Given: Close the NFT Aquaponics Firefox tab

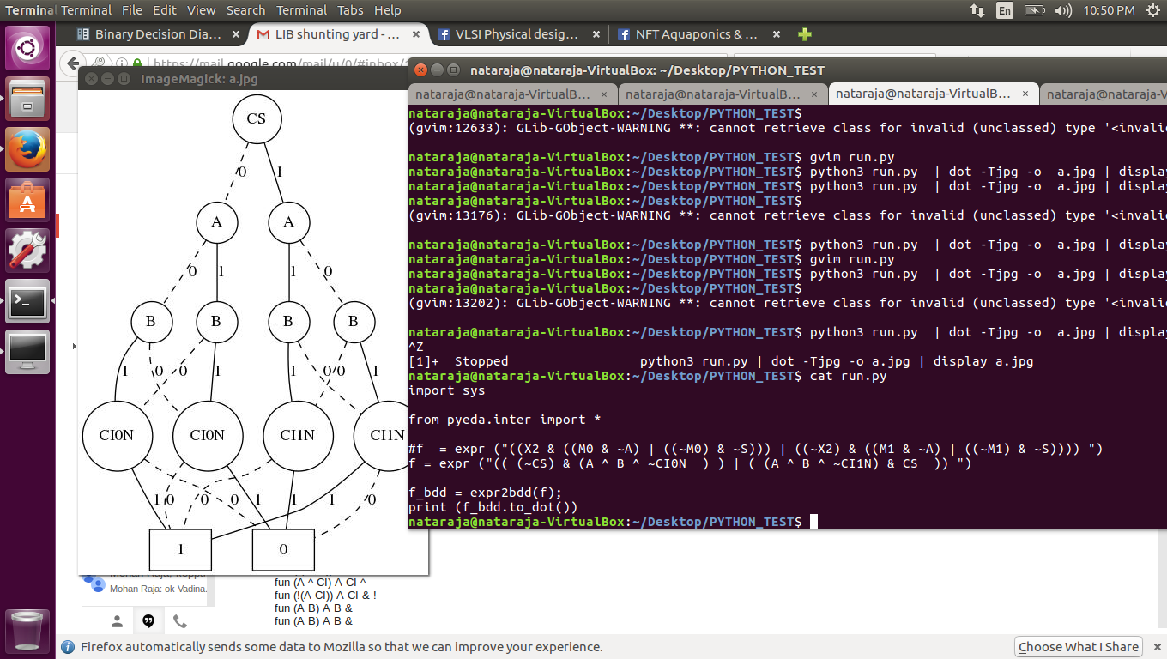Looking at the screenshot, I should coord(777,34).
